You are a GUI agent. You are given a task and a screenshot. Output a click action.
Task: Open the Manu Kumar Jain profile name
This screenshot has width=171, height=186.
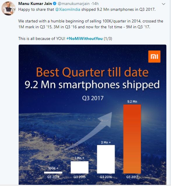click(35, 4)
